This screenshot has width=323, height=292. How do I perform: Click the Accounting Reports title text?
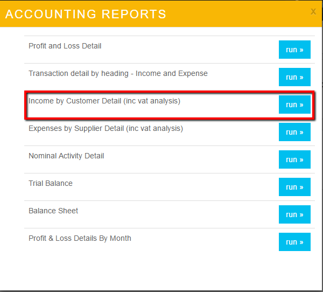[86, 15]
